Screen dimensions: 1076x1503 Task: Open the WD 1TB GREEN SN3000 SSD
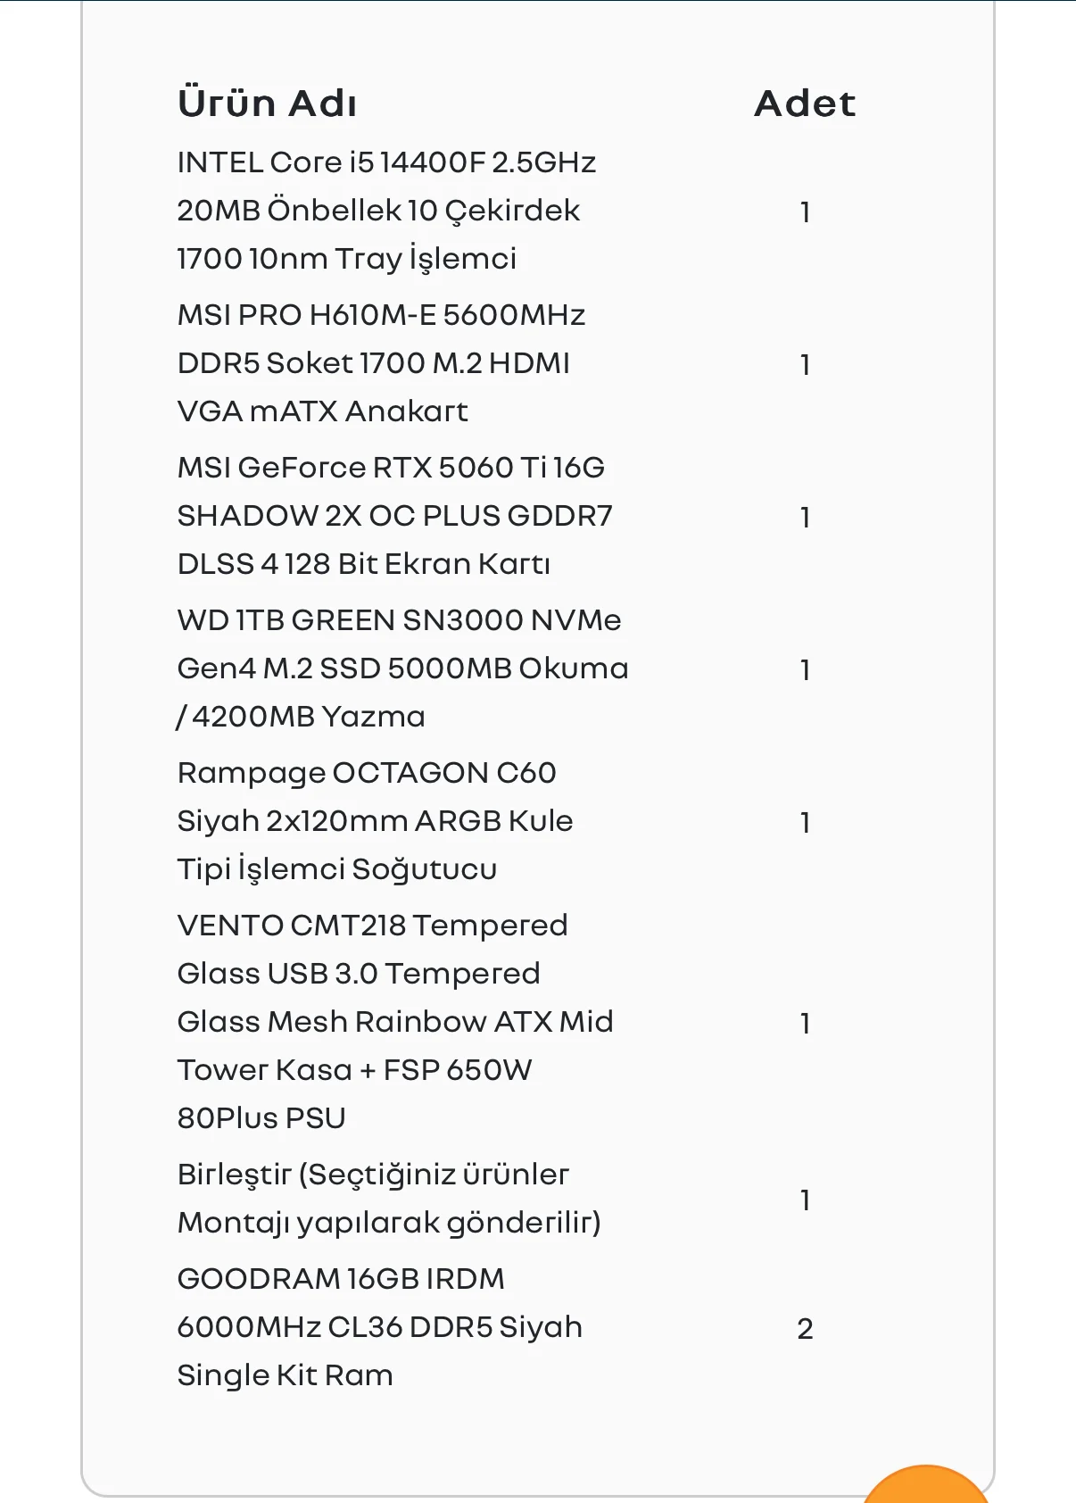tap(402, 668)
